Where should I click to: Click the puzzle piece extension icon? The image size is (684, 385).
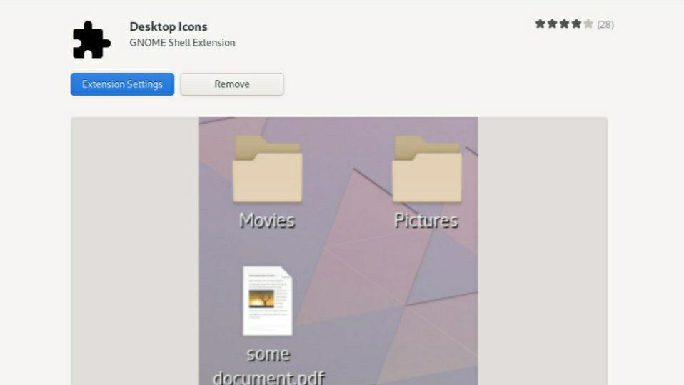click(91, 40)
